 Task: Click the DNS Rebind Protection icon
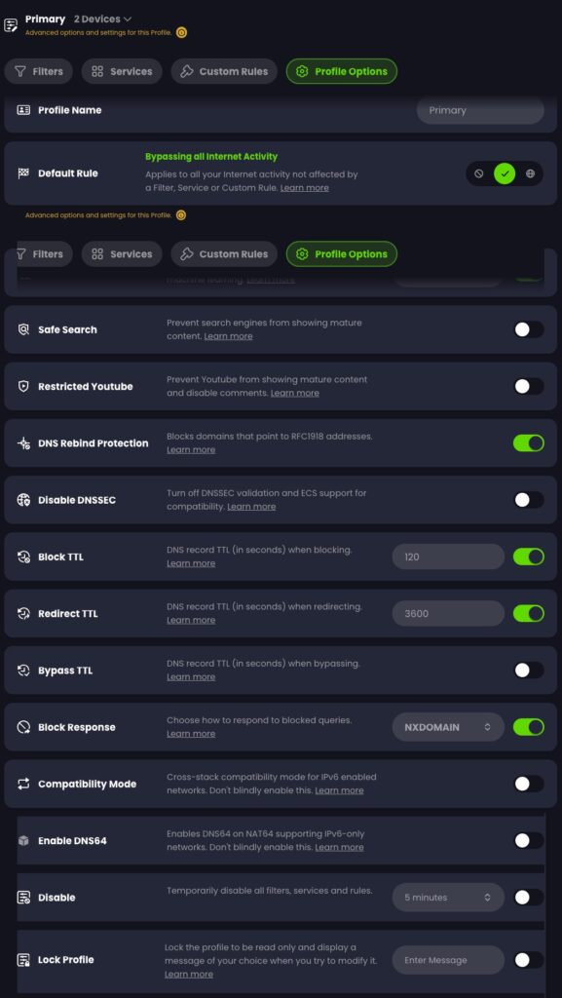23,443
